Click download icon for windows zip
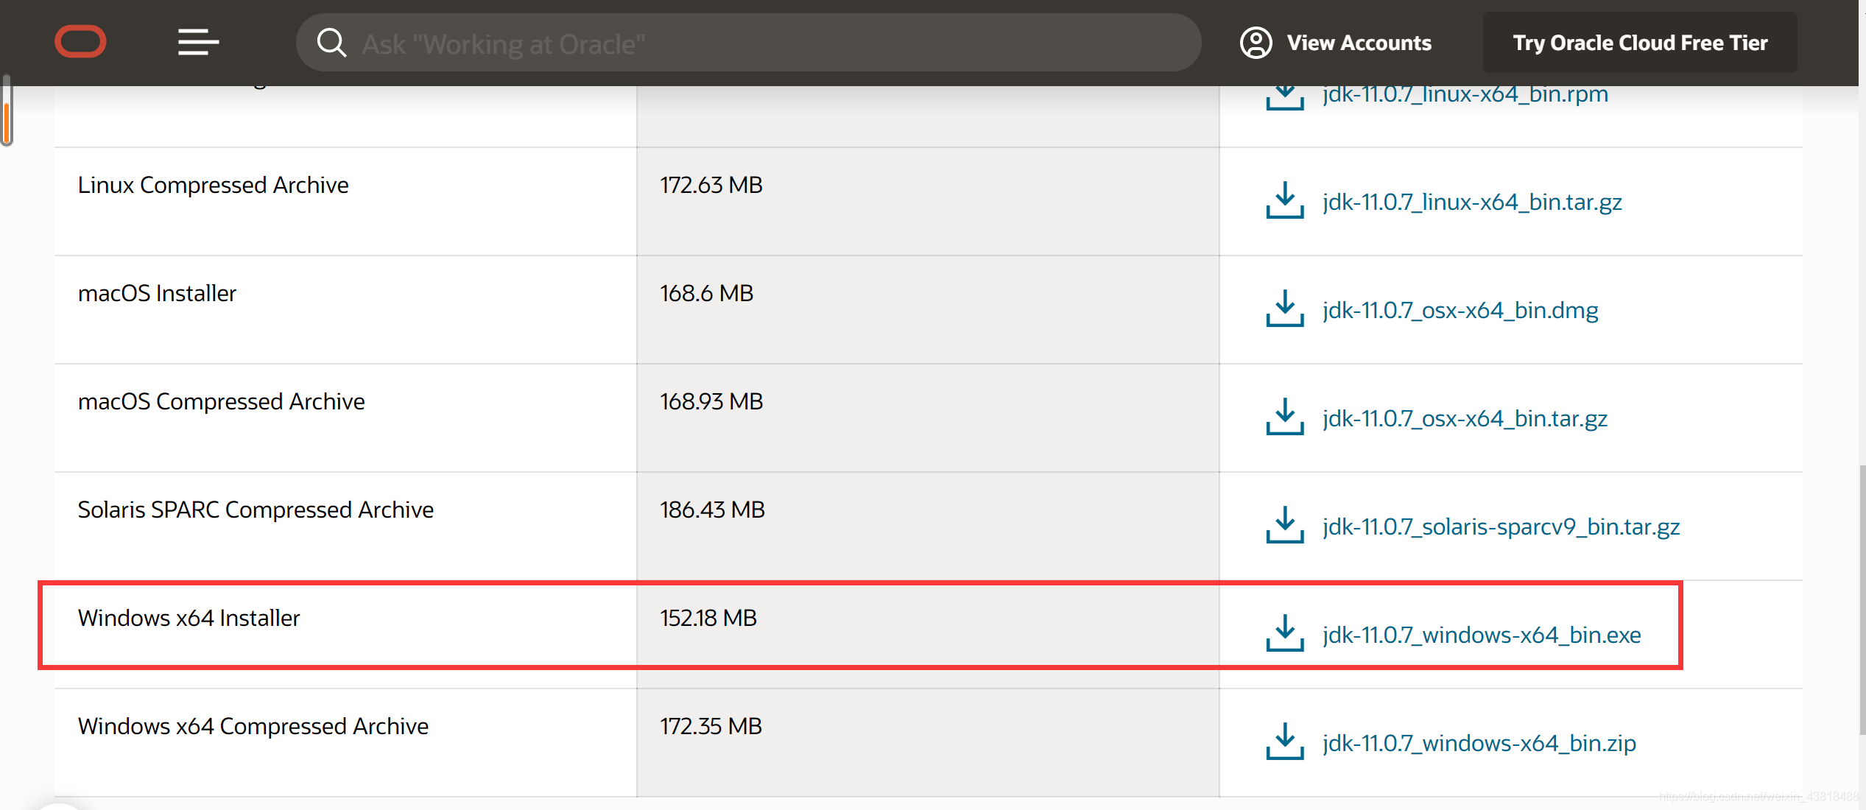1866x810 pixels. 1284,742
